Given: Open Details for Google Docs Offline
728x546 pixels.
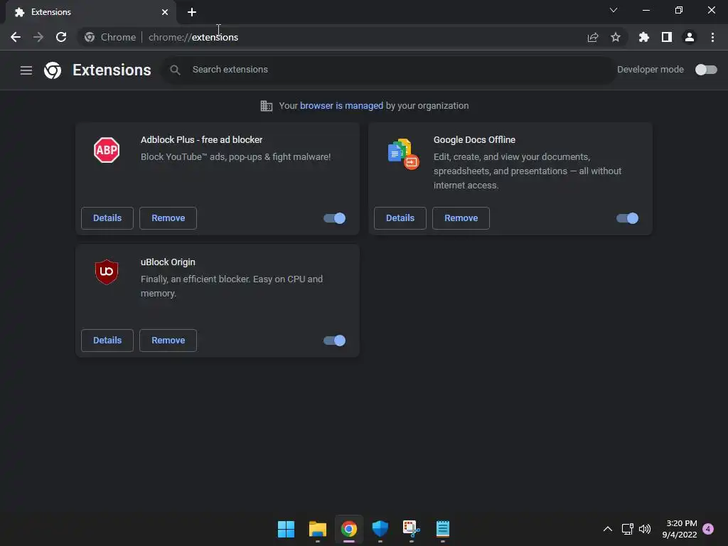Looking at the screenshot, I should (x=400, y=218).
